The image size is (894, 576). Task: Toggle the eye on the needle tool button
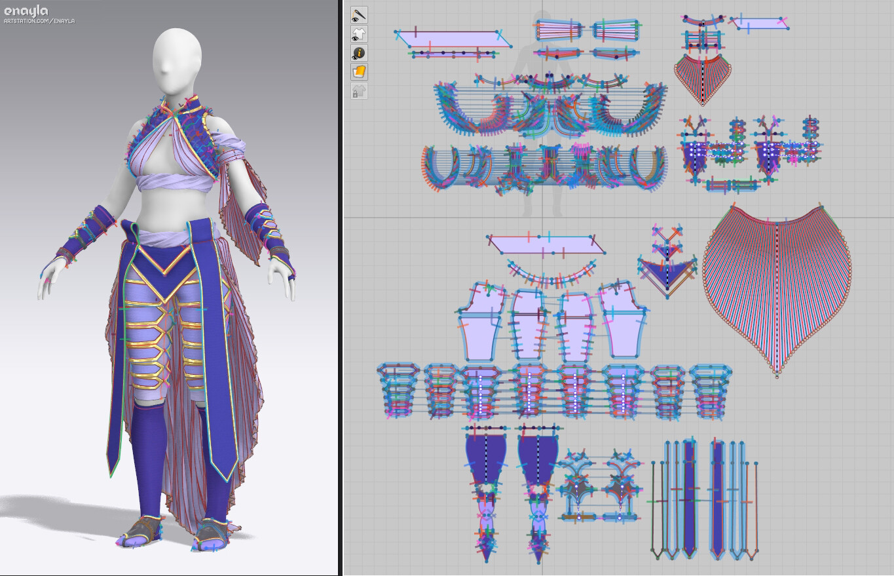[355, 18]
